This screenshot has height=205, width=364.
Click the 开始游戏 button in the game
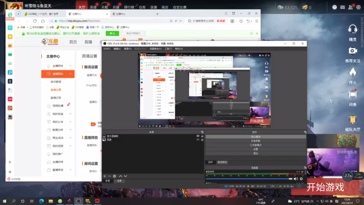[x=325, y=187]
